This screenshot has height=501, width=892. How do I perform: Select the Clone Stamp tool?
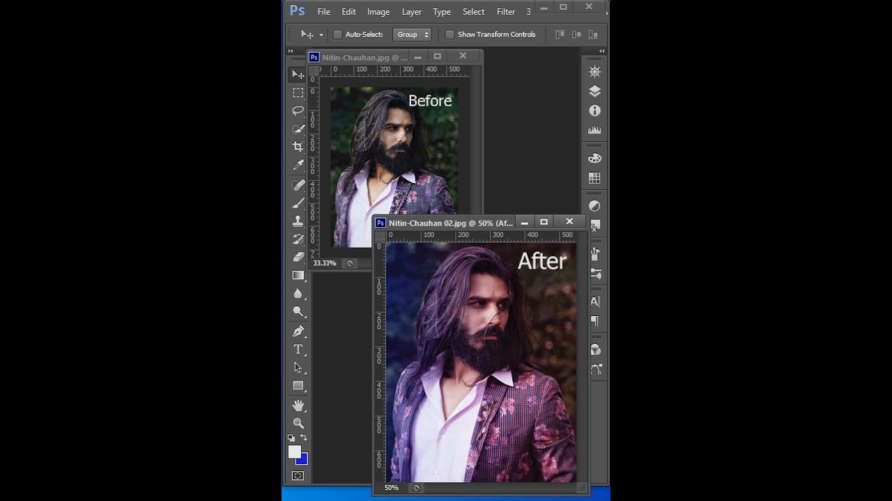click(x=298, y=221)
